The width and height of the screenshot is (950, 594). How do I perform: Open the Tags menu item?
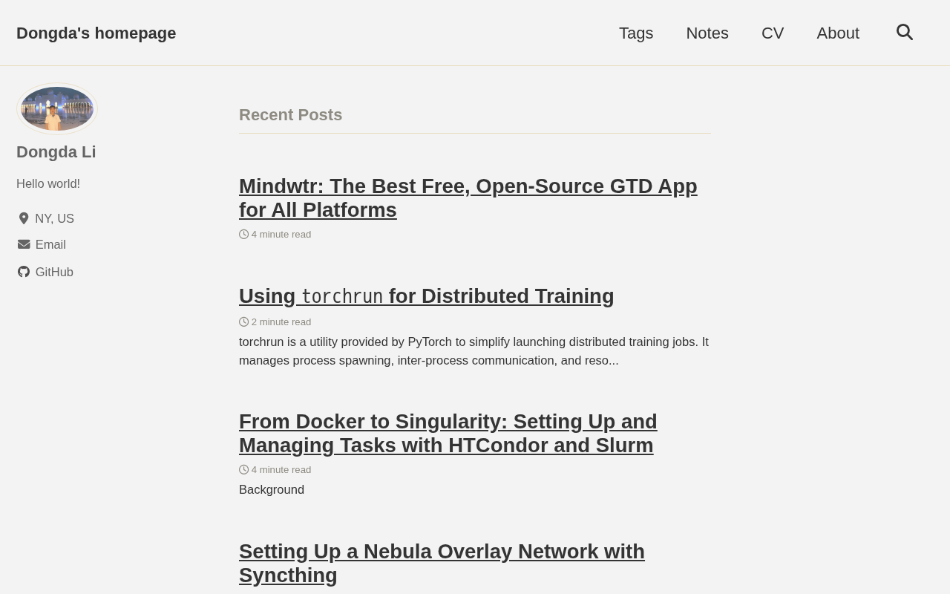[x=636, y=33]
